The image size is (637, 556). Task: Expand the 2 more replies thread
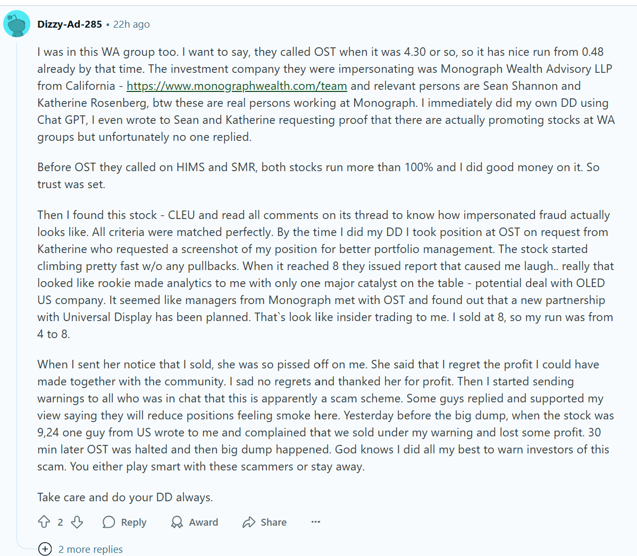[x=90, y=549]
